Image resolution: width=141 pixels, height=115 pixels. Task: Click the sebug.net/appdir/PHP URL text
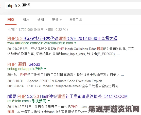coord(25,69)
